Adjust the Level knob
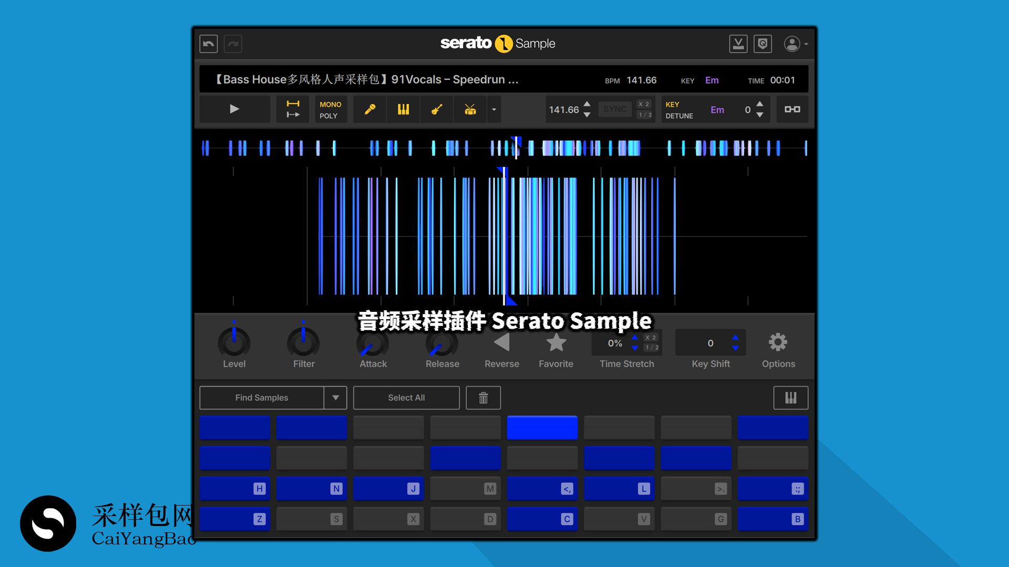Viewport: 1009px width, 567px height. 234,342
